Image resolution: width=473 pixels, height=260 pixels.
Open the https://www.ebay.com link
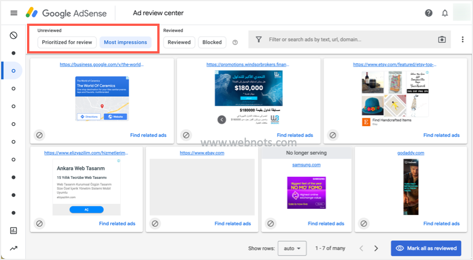click(202, 153)
